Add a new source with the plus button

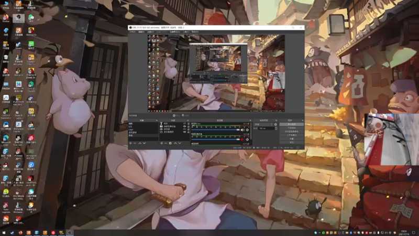coord(162,143)
